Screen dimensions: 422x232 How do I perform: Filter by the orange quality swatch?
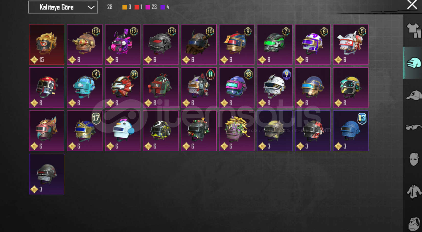[x=124, y=7]
